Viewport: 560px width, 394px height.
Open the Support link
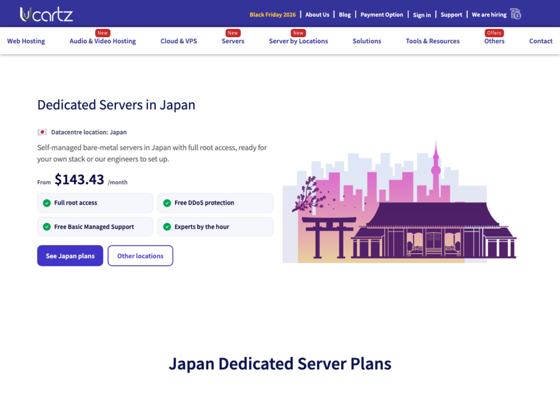coord(451,15)
